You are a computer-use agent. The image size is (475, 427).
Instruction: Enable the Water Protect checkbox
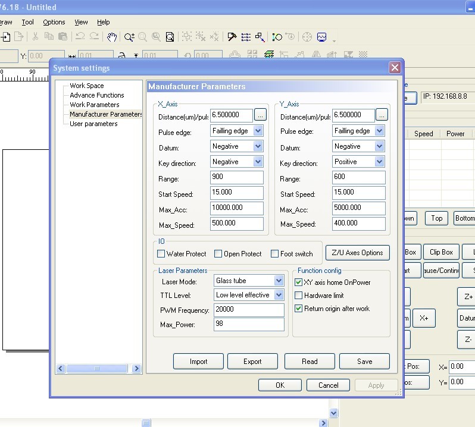point(161,254)
